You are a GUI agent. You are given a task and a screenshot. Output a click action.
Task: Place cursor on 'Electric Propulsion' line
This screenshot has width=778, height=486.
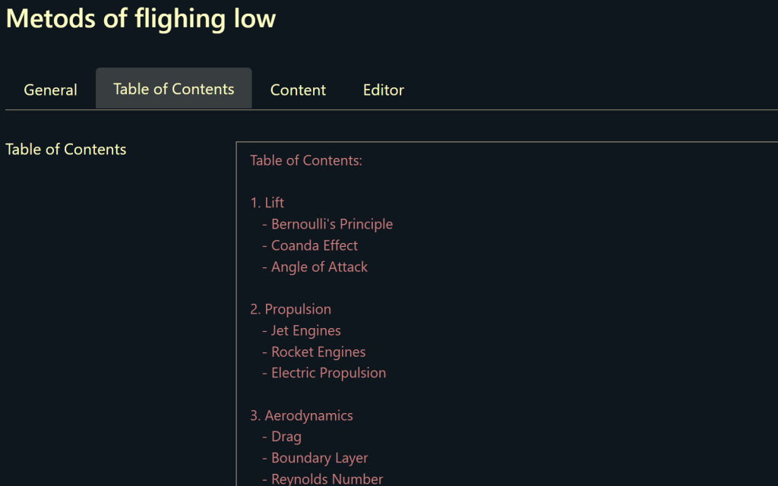pyautogui.click(x=328, y=373)
